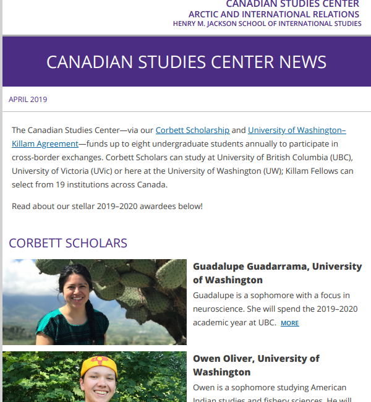Click MORE after Guadalupe's description

290,323
